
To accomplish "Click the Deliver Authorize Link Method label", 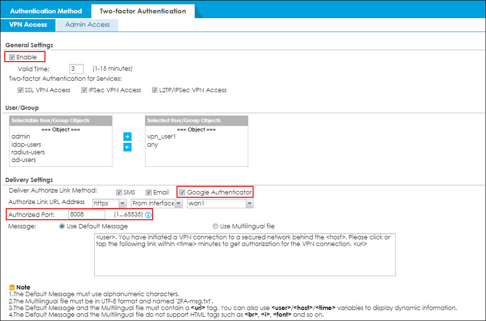I will 53,191.
